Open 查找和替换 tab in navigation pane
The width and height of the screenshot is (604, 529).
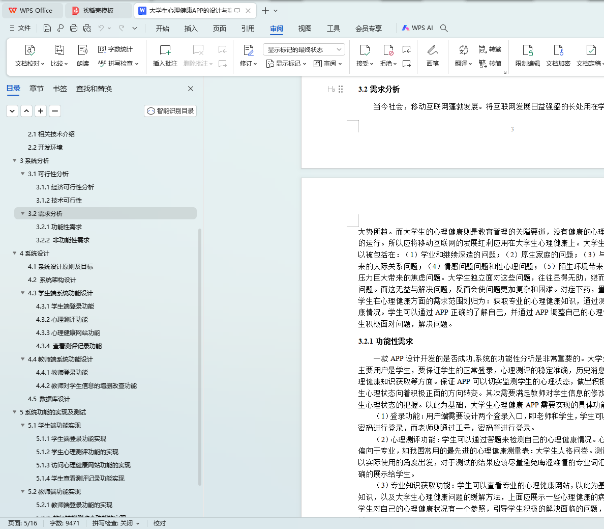(x=94, y=89)
